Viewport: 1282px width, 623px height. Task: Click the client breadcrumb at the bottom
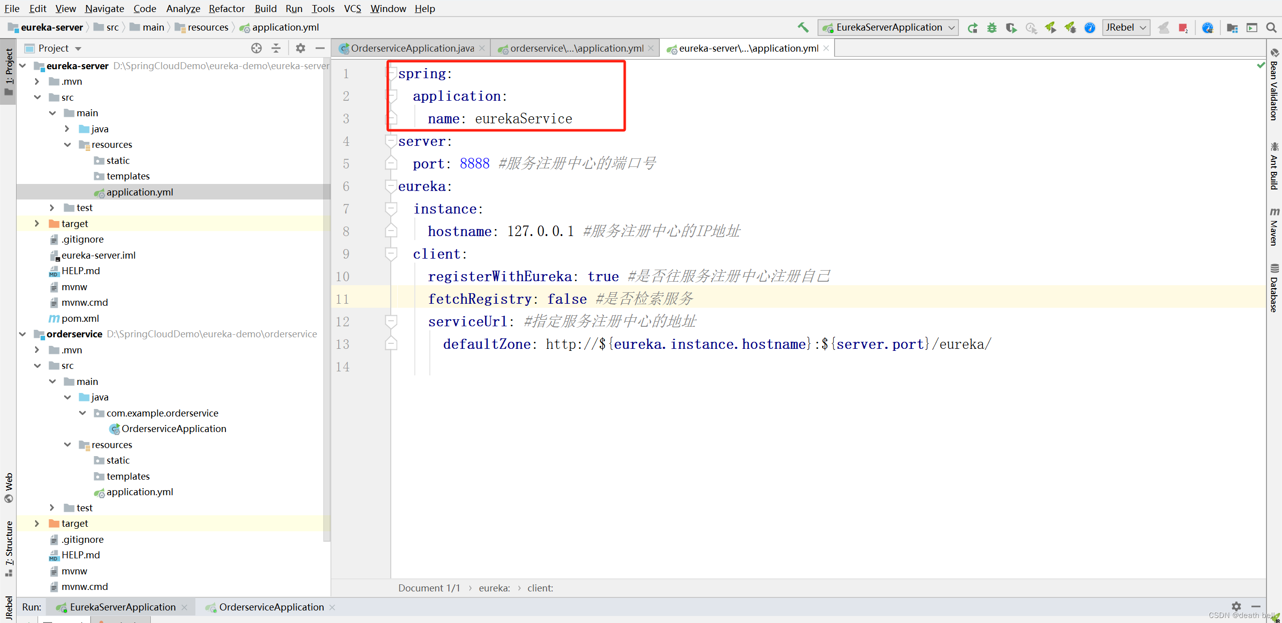click(x=540, y=587)
